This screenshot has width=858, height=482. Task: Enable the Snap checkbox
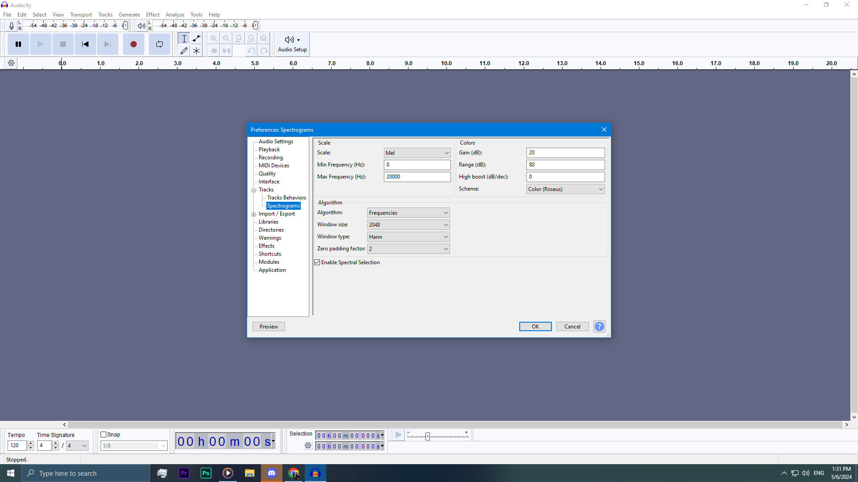[x=104, y=435]
